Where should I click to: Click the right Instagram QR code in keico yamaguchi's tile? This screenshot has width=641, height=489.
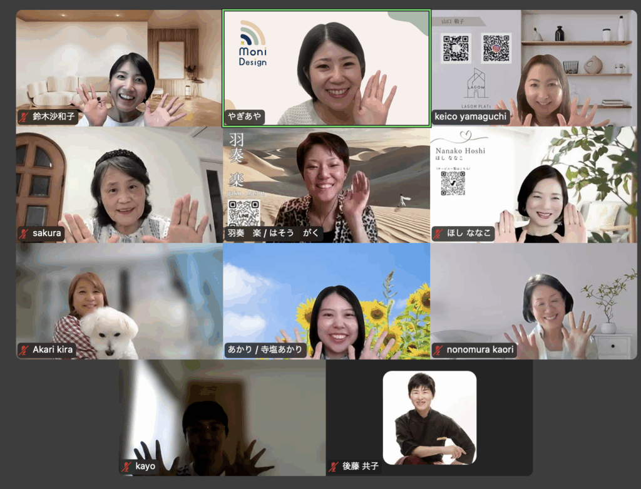coord(496,48)
